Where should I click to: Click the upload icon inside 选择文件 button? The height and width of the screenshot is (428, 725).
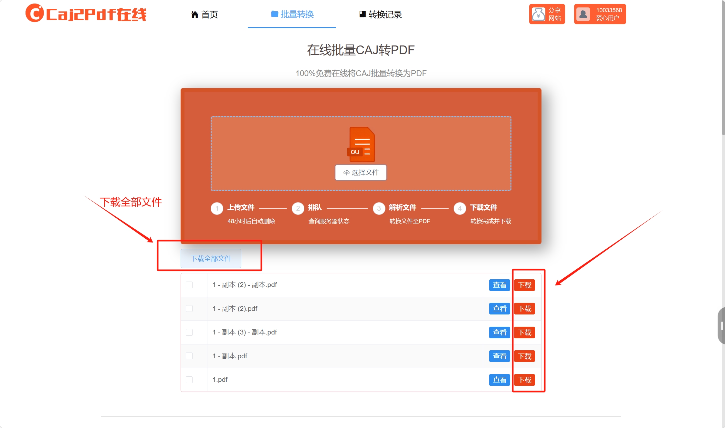tap(346, 173)
